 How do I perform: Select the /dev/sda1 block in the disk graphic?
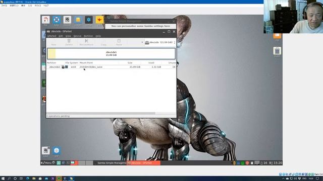click(111, 54)
